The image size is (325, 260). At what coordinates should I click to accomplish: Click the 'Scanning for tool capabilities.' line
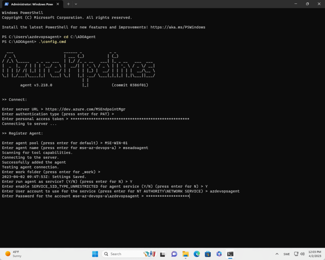click(x=37, y=152)
